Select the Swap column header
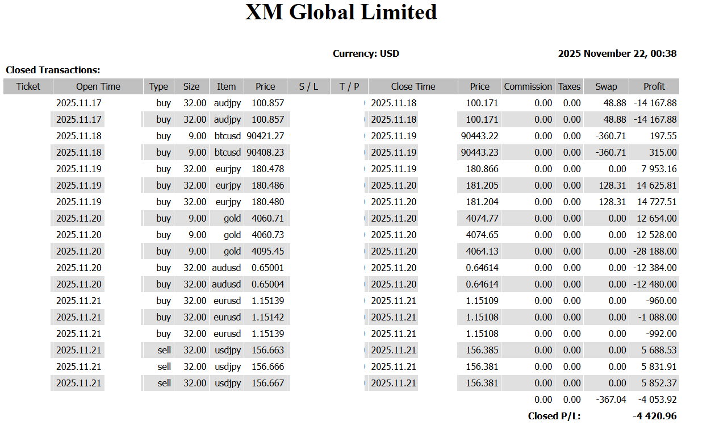This screenshot has height=425, width=711. tap(606, 86)
